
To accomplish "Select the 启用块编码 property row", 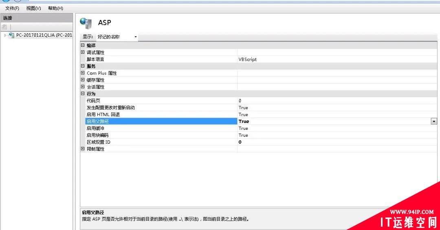I will pos(161,135).
